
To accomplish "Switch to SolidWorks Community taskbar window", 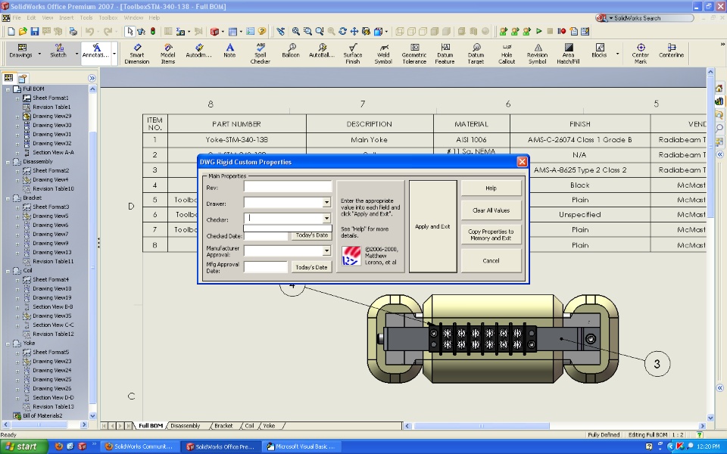I will [140, 446].
